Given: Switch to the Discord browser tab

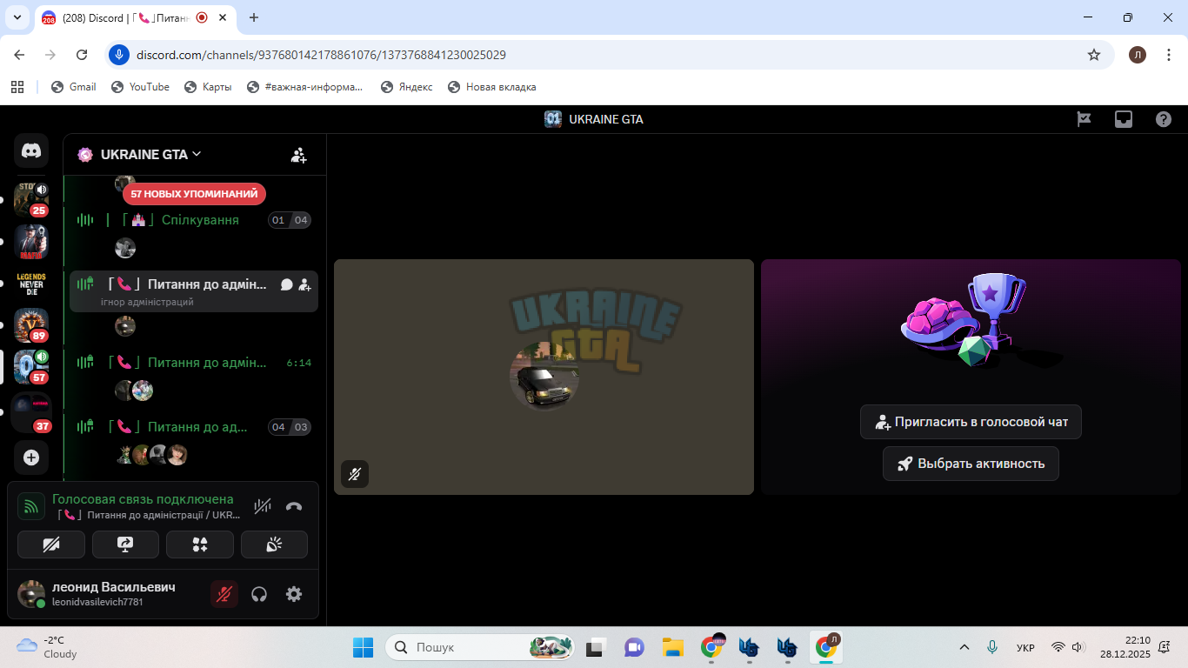Looking at the screenshot, I should pyautogui.click(x=126, y=17).
